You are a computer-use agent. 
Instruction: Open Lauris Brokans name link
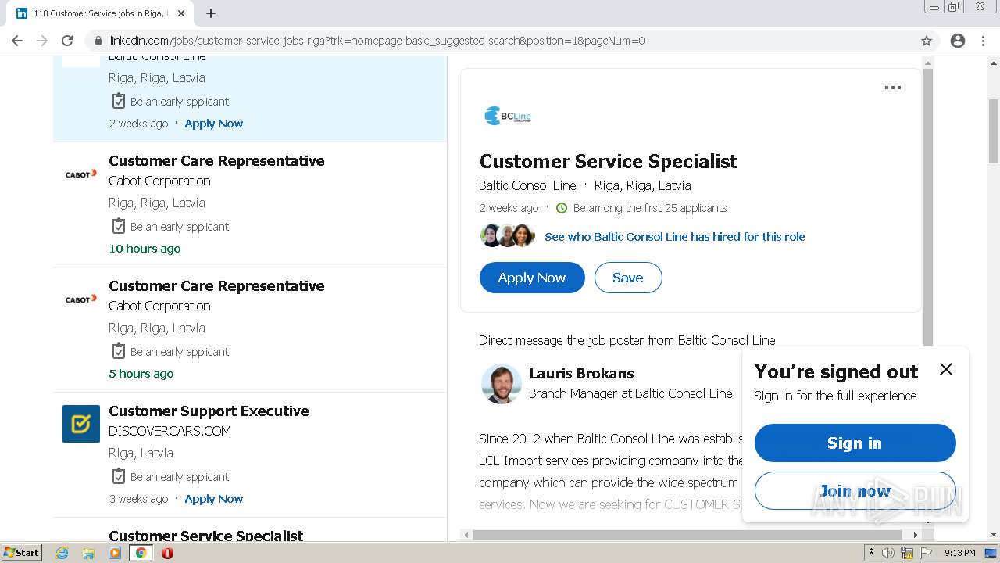pyautogui.click(x=581, y=373)
